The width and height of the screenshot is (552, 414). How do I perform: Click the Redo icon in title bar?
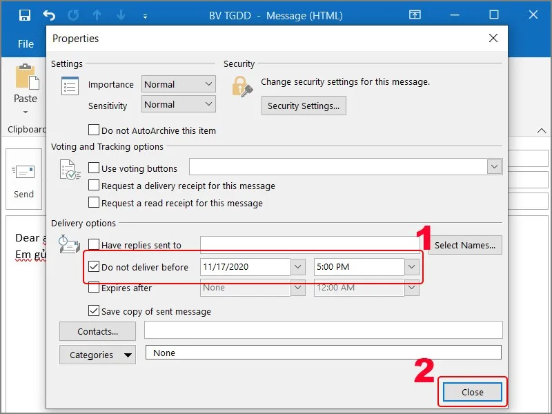click(73, 14)
